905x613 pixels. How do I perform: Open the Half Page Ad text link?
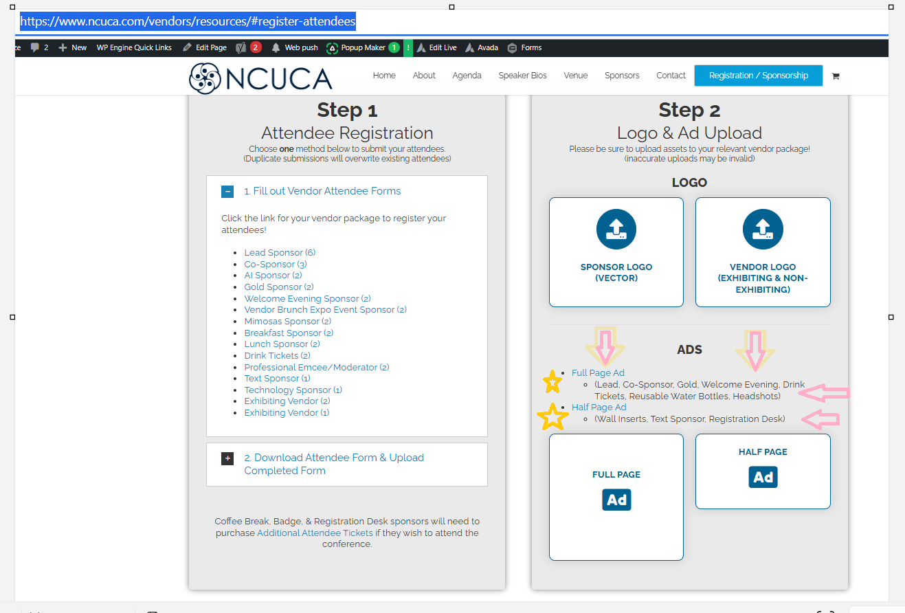[x=599, y=408]
